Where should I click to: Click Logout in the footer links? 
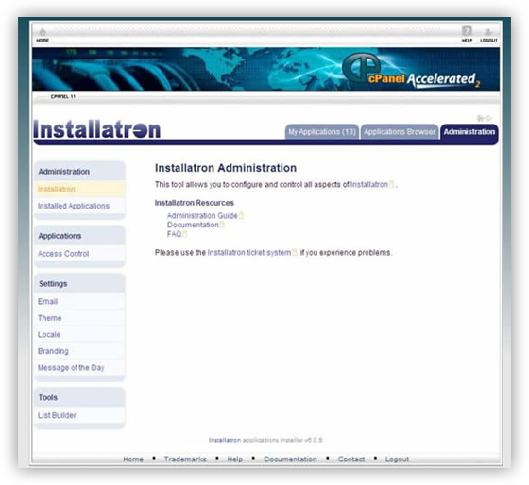[x=397, y=459]
